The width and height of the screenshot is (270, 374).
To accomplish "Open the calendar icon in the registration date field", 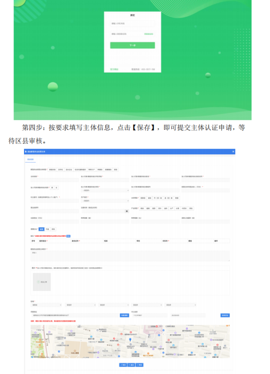I will coord(127,211).
